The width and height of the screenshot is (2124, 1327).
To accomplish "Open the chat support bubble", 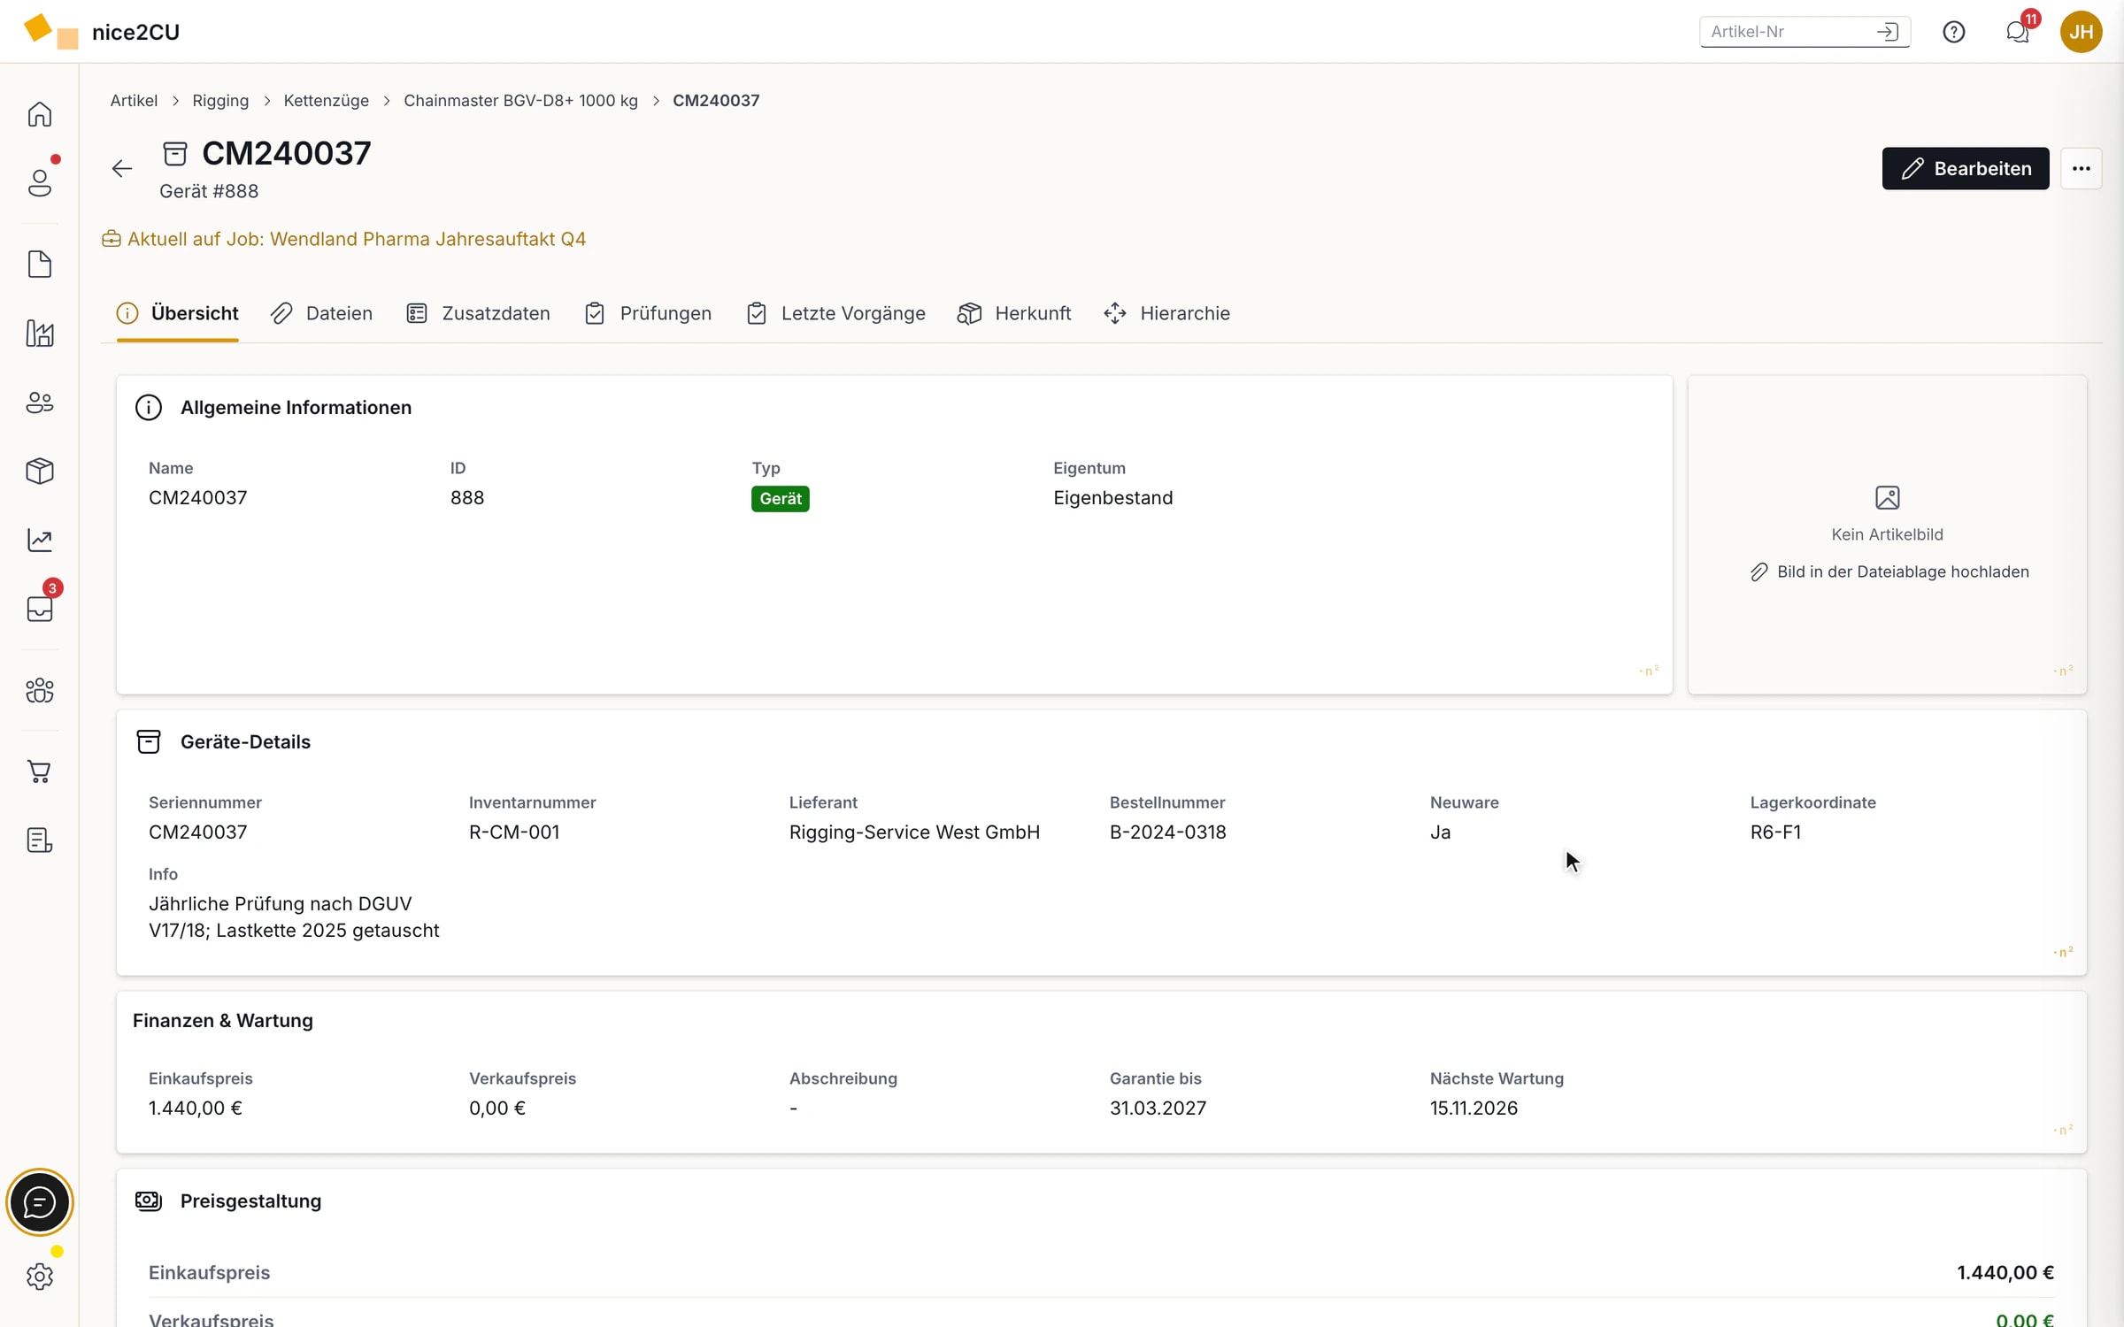I will point(40,1202).
